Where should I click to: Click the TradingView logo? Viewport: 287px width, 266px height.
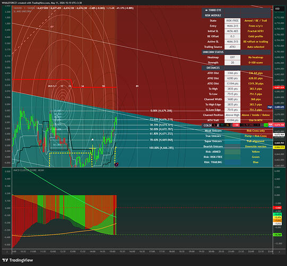(18, 260)
